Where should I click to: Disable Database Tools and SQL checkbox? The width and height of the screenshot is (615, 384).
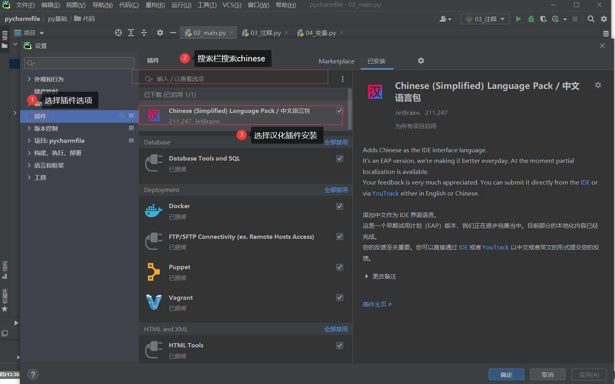tap(340, 159)
